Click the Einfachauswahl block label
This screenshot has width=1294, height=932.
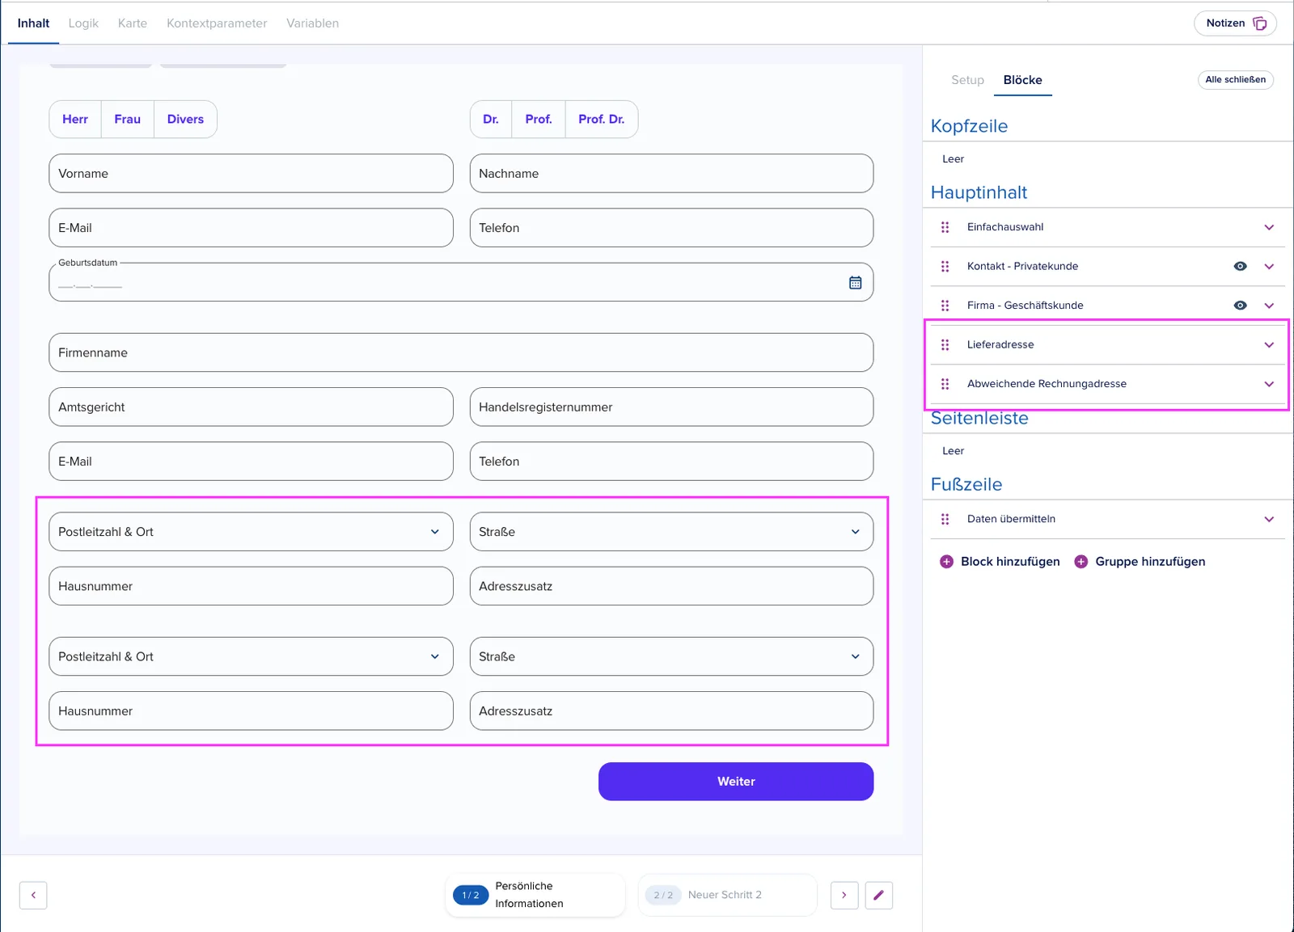(1005, 227)
